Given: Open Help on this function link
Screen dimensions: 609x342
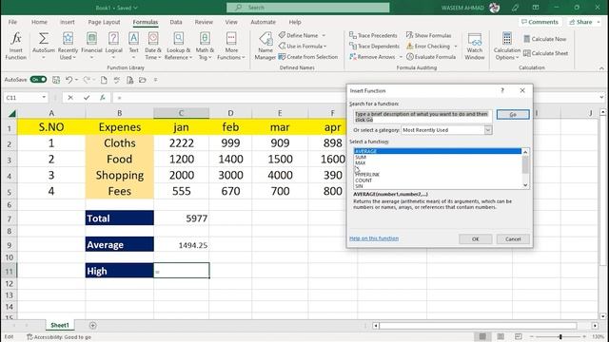Looking at the screenshot, I should click(374, 238).
